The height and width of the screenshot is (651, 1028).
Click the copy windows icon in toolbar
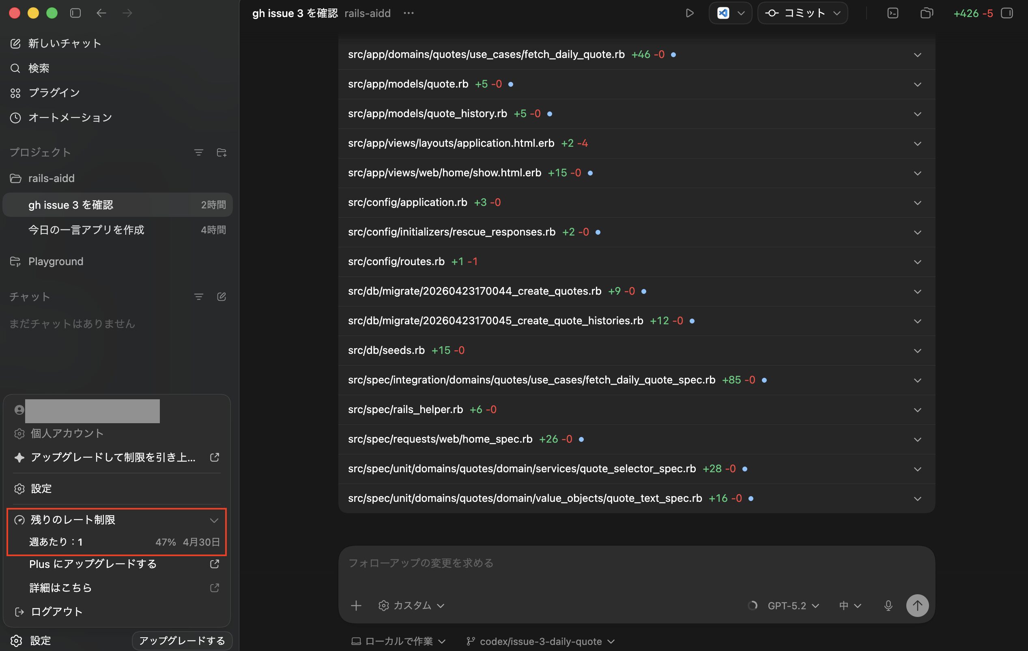(x=926, y=13)
